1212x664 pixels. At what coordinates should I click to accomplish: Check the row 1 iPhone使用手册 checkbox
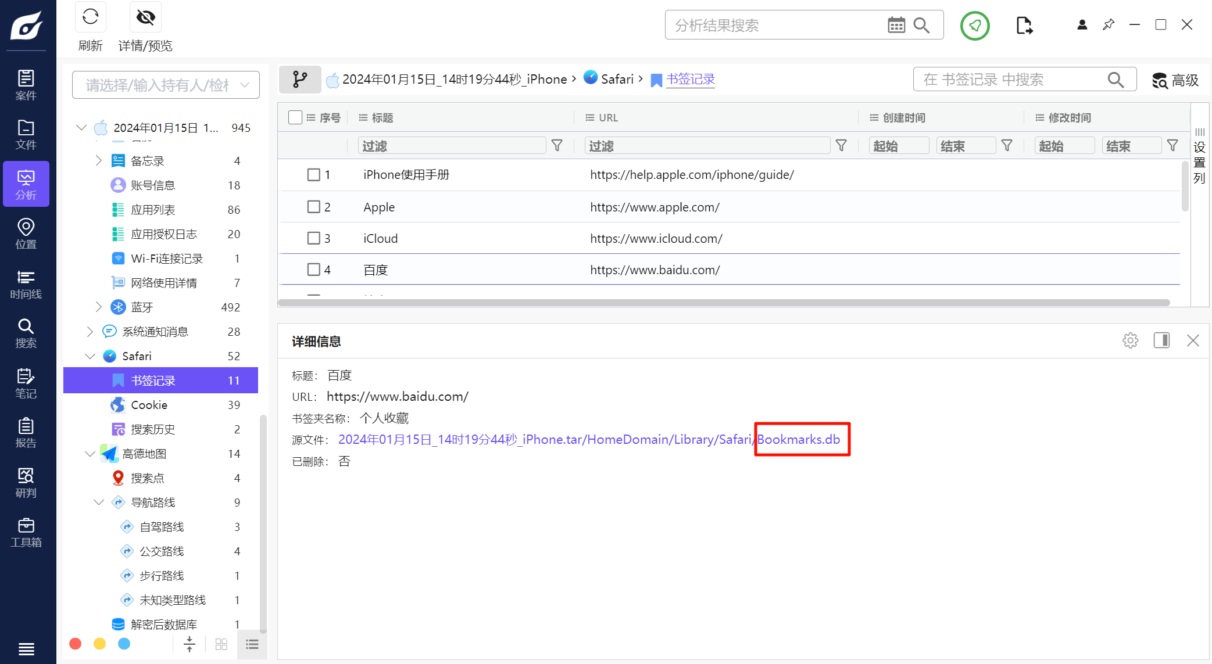pos(314,175)
